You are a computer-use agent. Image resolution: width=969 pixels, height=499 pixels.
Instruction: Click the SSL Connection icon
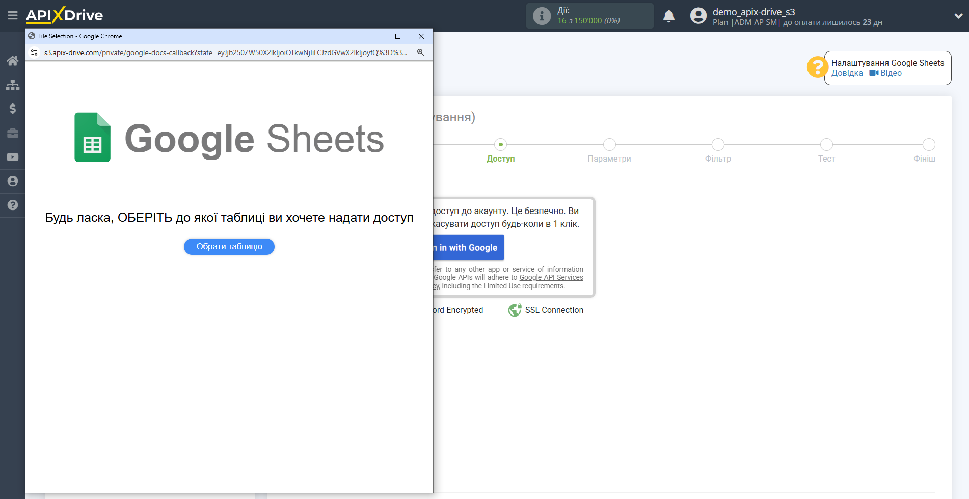515,310
